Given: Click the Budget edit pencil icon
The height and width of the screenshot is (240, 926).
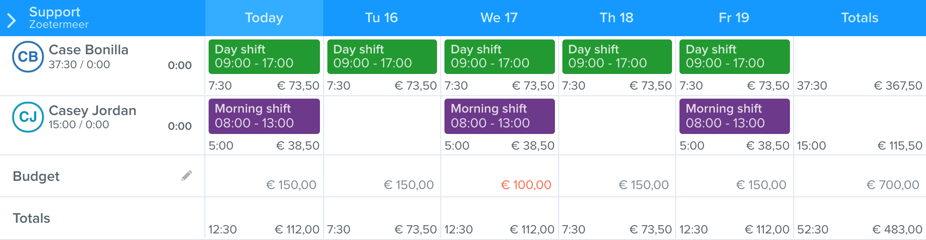Looking at the screenshot, I should pyautogui.click(x=187, y=175).
